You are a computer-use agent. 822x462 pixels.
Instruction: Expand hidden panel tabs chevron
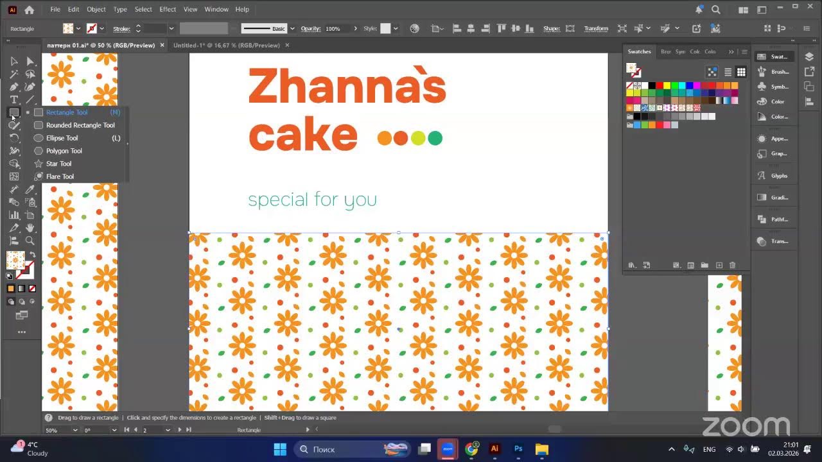(731, 52)
